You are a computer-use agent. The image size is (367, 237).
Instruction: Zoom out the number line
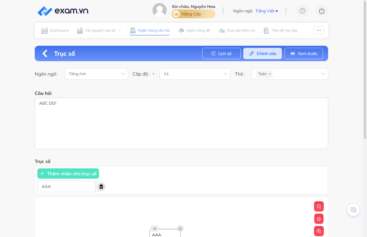pyautogui.click(x=319, y=206)
